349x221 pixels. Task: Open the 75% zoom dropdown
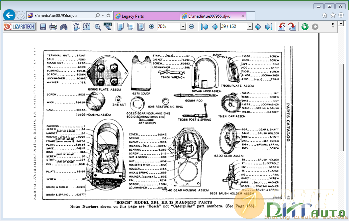click(183, 27)
